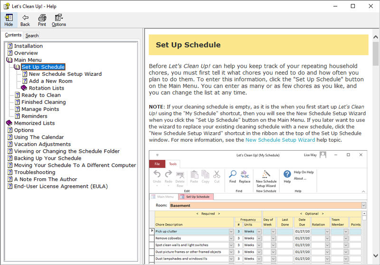Open the Options help topic in tree
Image resolution: width=380 pixels, height=265 pixels.
(24, 130)
